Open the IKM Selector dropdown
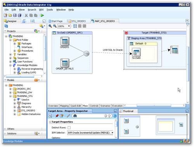Viewport: 194px width, 147px height. 112,133
